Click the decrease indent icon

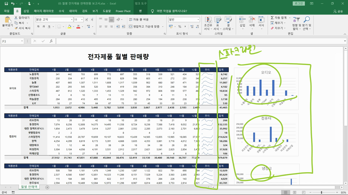pos(118,27)
